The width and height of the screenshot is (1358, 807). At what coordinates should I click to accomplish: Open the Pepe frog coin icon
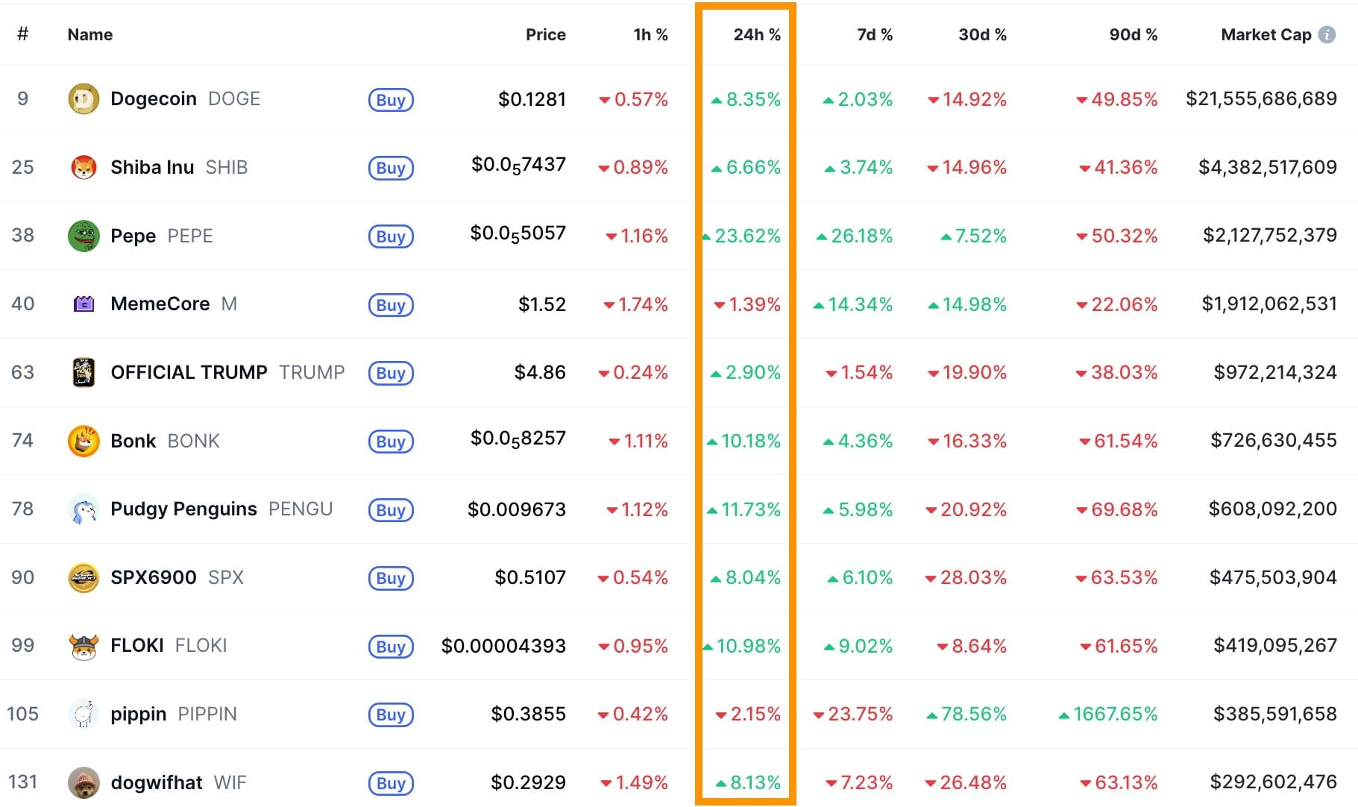84,236
